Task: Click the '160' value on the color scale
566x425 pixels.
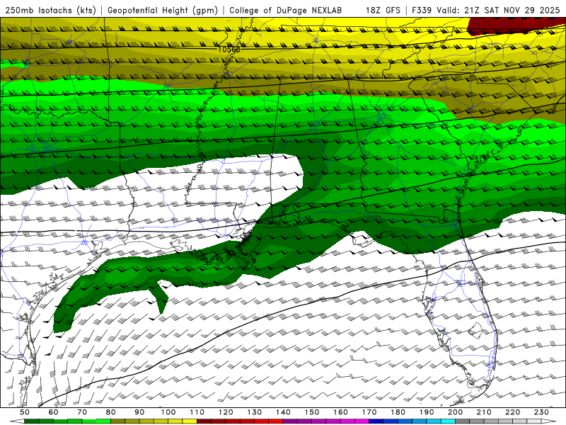Action: (340, 412)
